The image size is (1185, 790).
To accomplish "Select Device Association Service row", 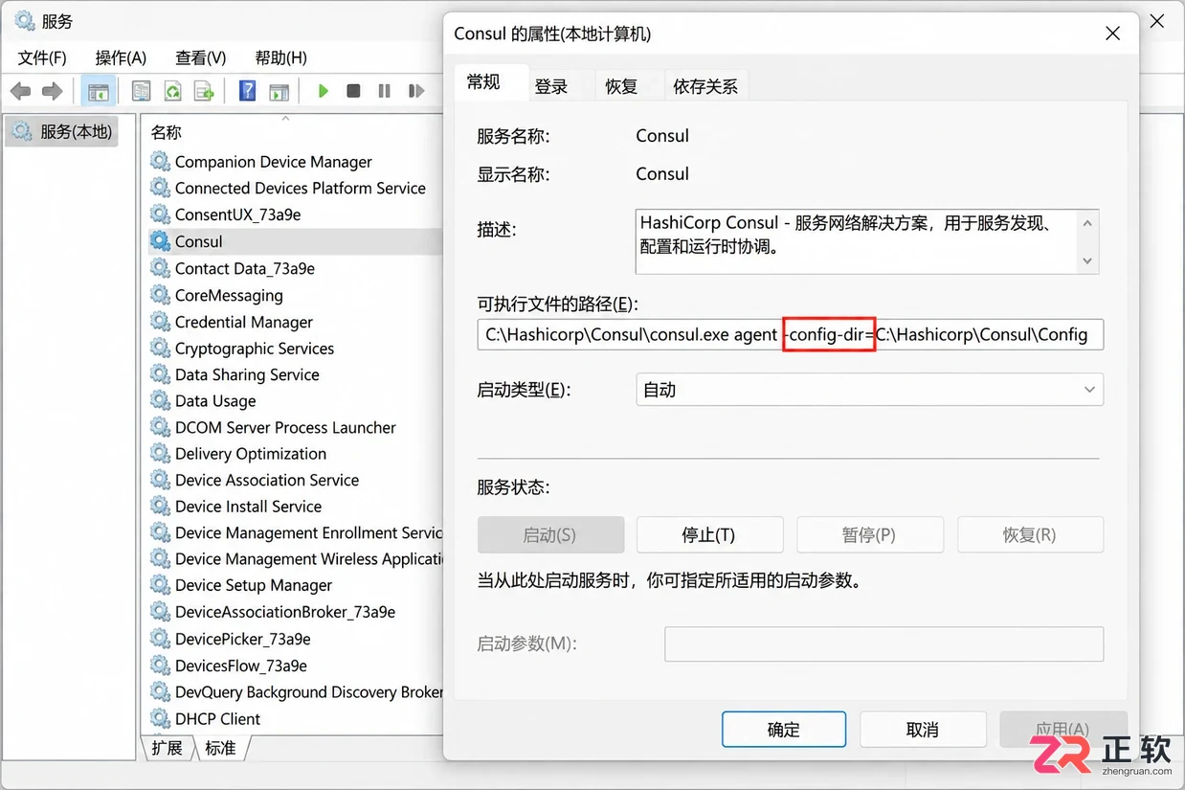I will pyautogui.click(x=296, y=480).
